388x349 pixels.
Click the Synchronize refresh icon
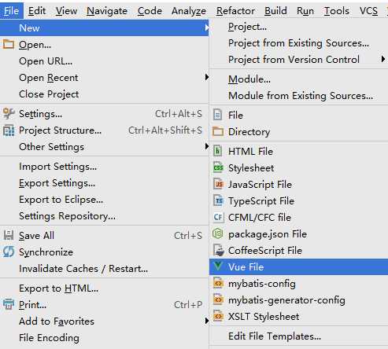pyautogui.click(x=9, y=252)
